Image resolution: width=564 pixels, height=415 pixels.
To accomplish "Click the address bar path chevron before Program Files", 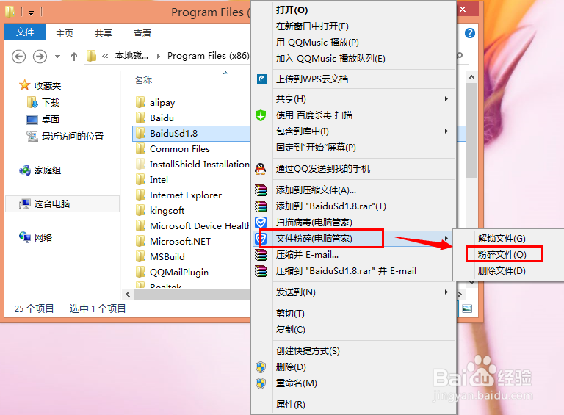I will coord(159,56).
